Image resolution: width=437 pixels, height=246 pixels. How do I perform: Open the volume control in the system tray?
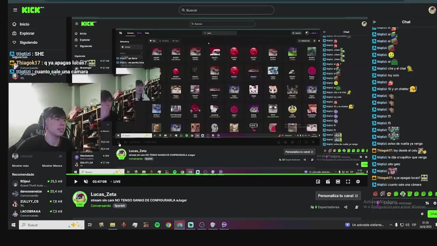coord(407,225)
